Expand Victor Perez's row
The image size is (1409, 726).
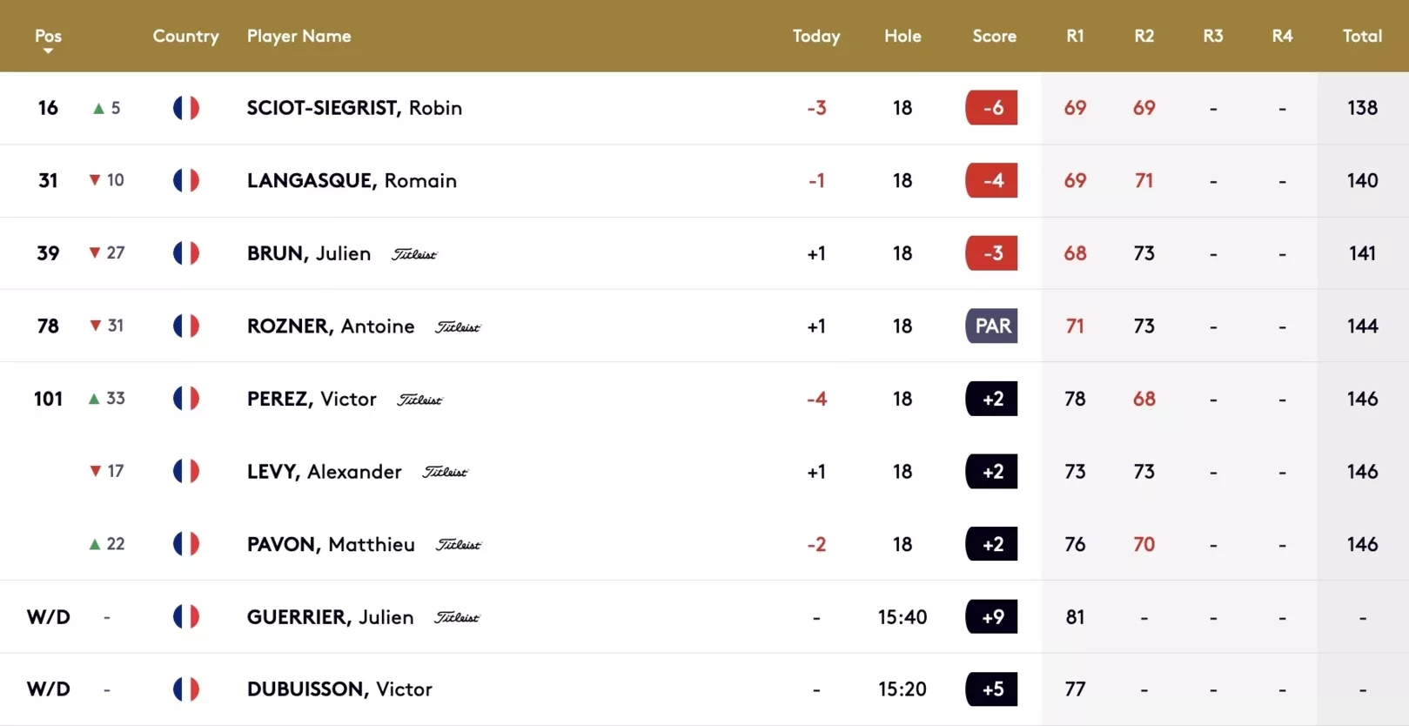[x=704, y=399]
